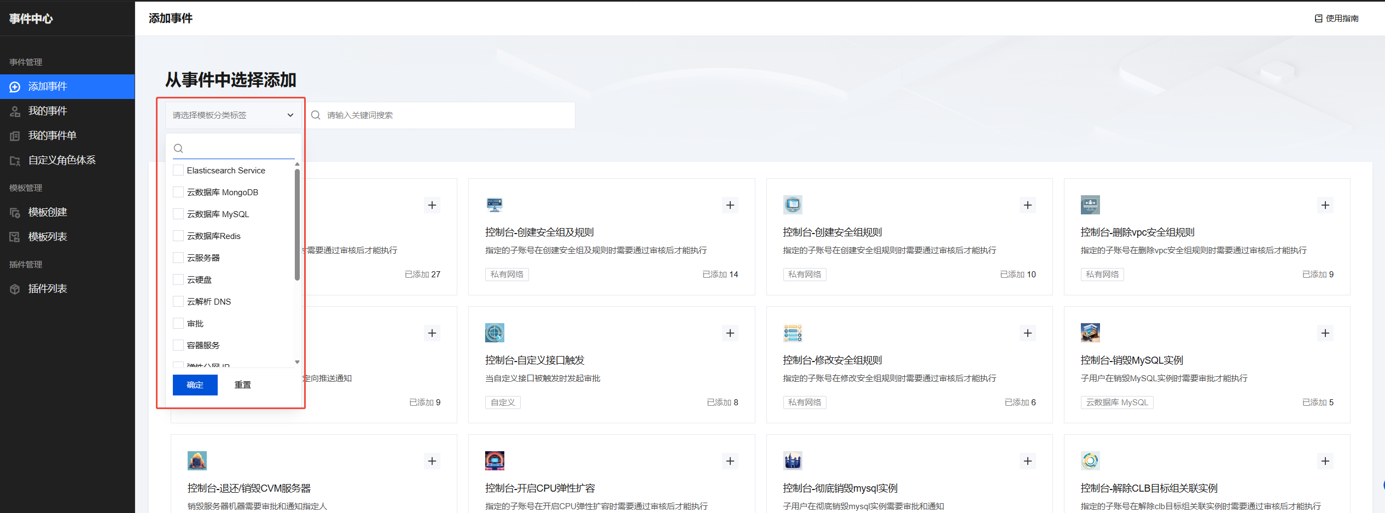Image resolution: width=1385 pixels, height=513 pixels.
Task: Click 私有网络 tag on 控制台-修改安全组规则 card
Action: pos(805,403)
